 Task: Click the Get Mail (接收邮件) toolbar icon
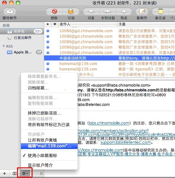click(x=10, y=11)
